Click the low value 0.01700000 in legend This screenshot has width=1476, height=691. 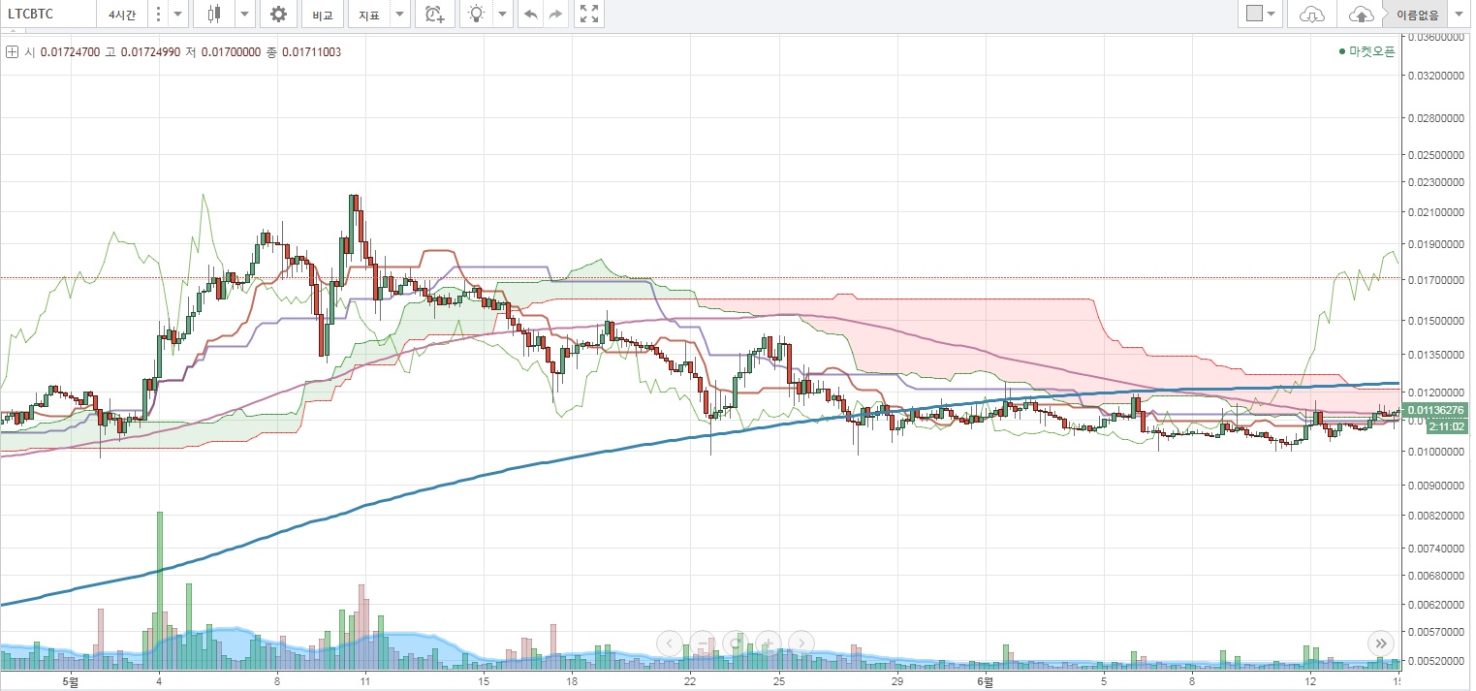[x=230, y=51]
